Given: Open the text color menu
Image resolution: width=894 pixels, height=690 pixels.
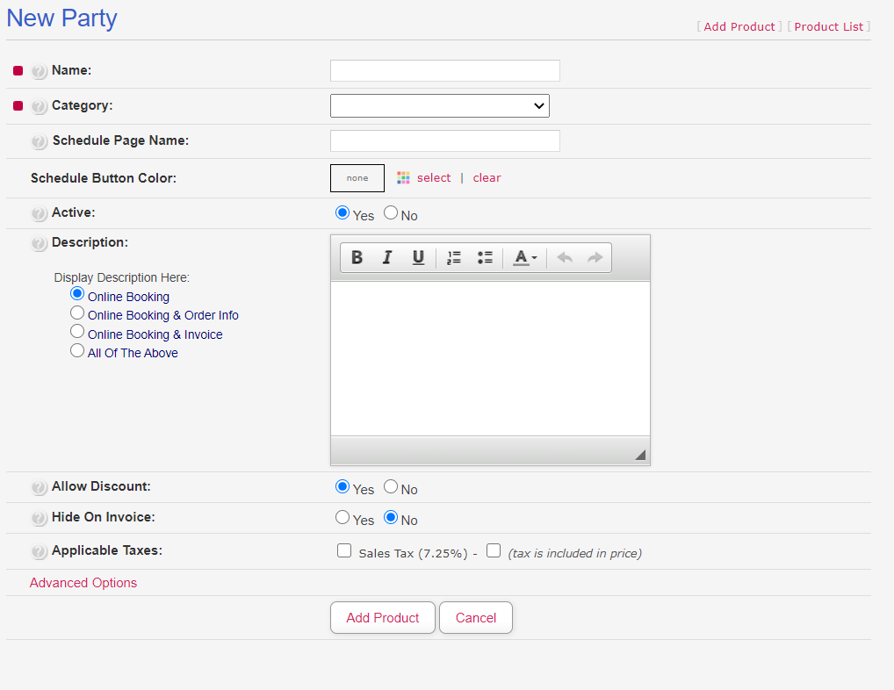Looking at the screenshot, I should pos(524,257).
